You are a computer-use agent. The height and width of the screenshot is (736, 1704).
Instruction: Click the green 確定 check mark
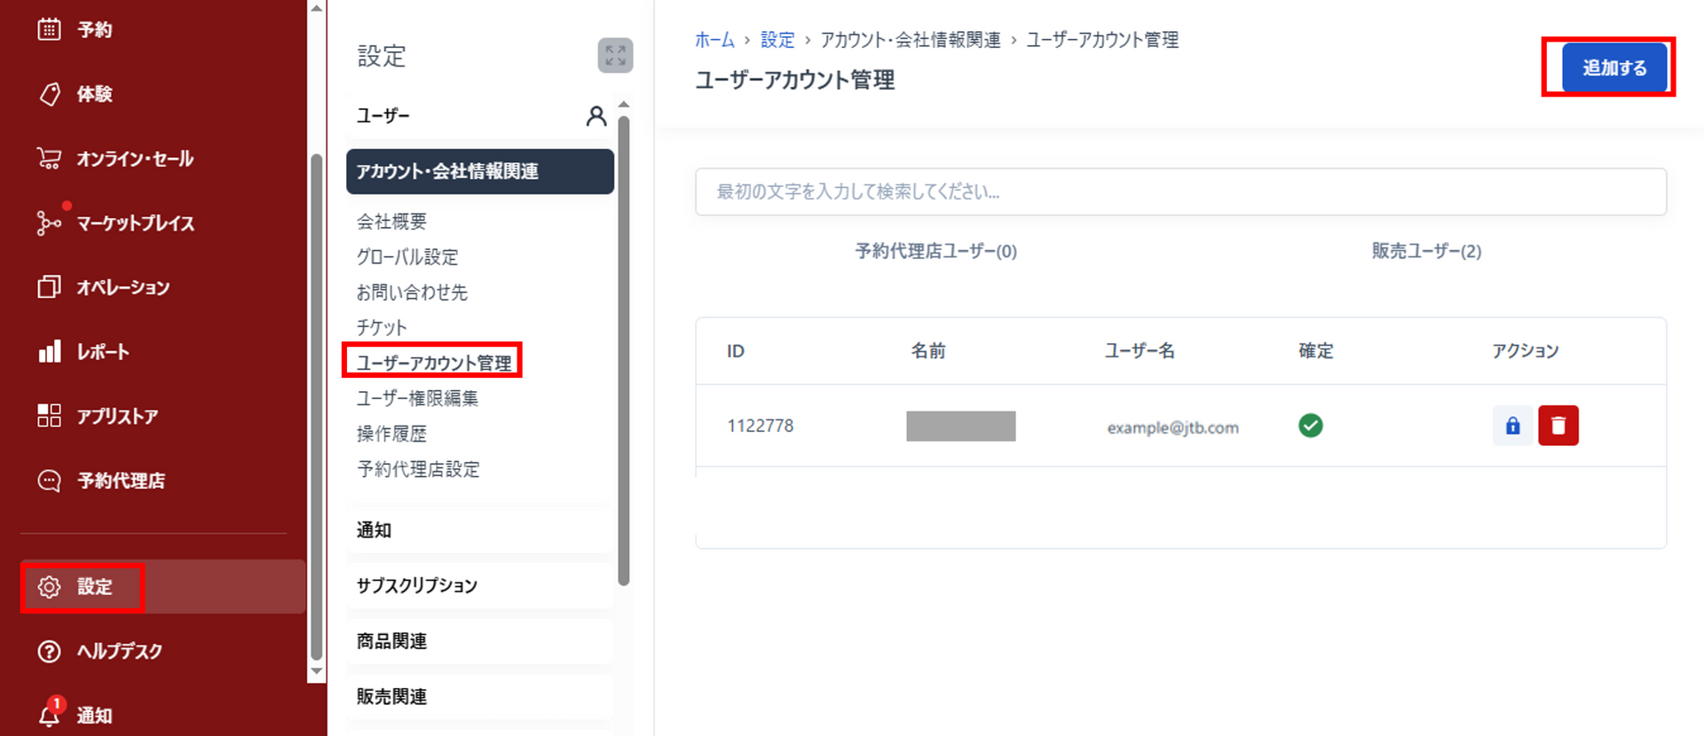pos(1310,426)
